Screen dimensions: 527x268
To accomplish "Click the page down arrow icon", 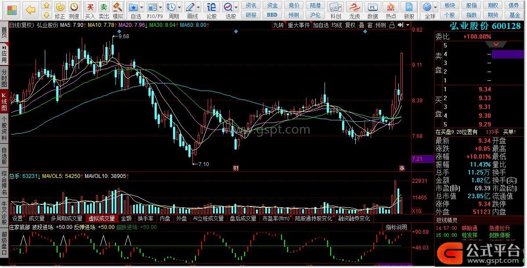I will pos(47,16).
